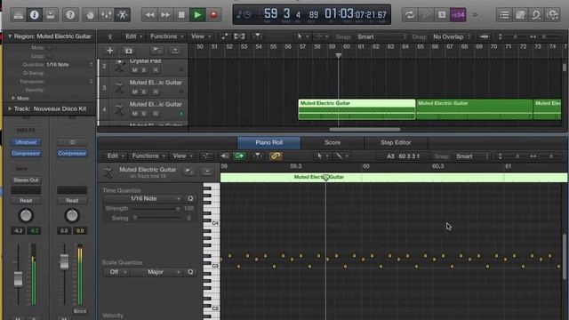Open Tracks area Functions menu
The width and height of the screenshot is (569, 320).
pos(166,36)
